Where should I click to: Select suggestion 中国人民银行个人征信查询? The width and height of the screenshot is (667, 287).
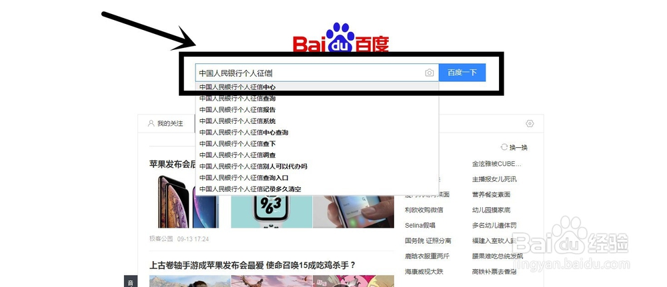317,99
